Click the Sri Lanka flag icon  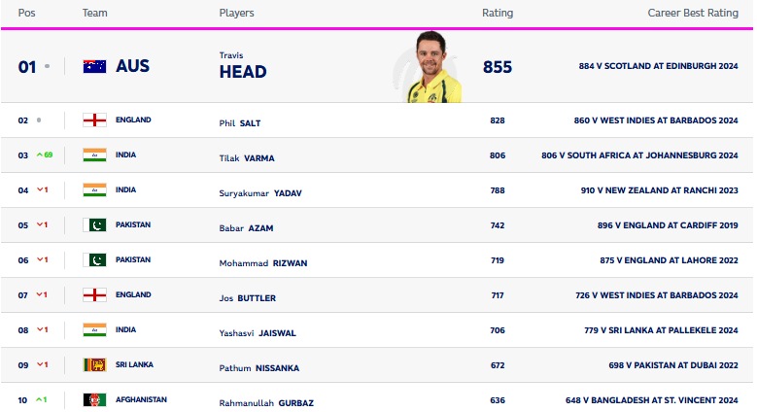pos(94,365)
